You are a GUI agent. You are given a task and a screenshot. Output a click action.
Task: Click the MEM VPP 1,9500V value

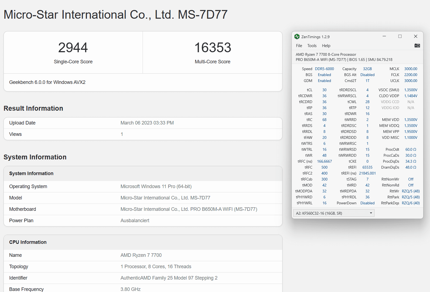point(411,132)
